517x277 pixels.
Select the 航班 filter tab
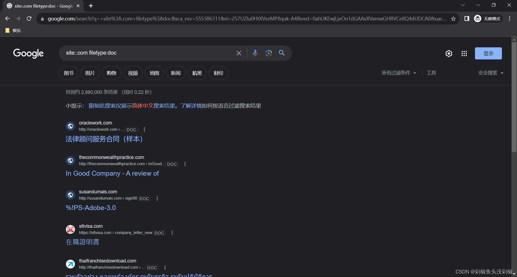point(197,73)
